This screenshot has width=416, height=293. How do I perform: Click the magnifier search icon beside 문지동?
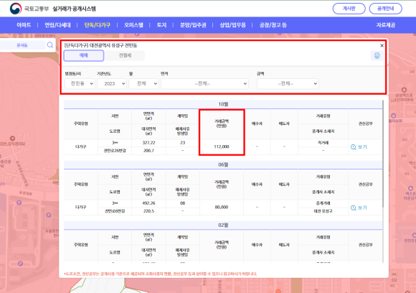(50, 45)
